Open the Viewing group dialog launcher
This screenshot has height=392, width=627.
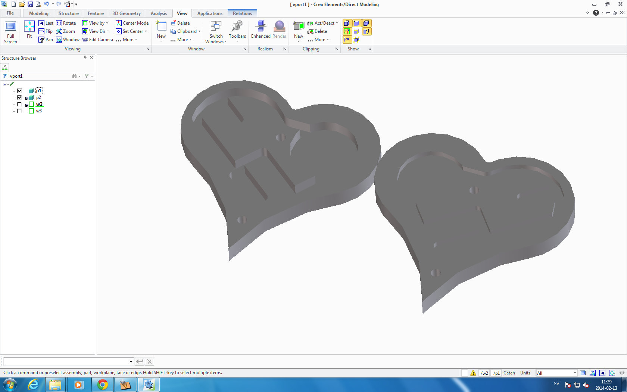point(148,49)
